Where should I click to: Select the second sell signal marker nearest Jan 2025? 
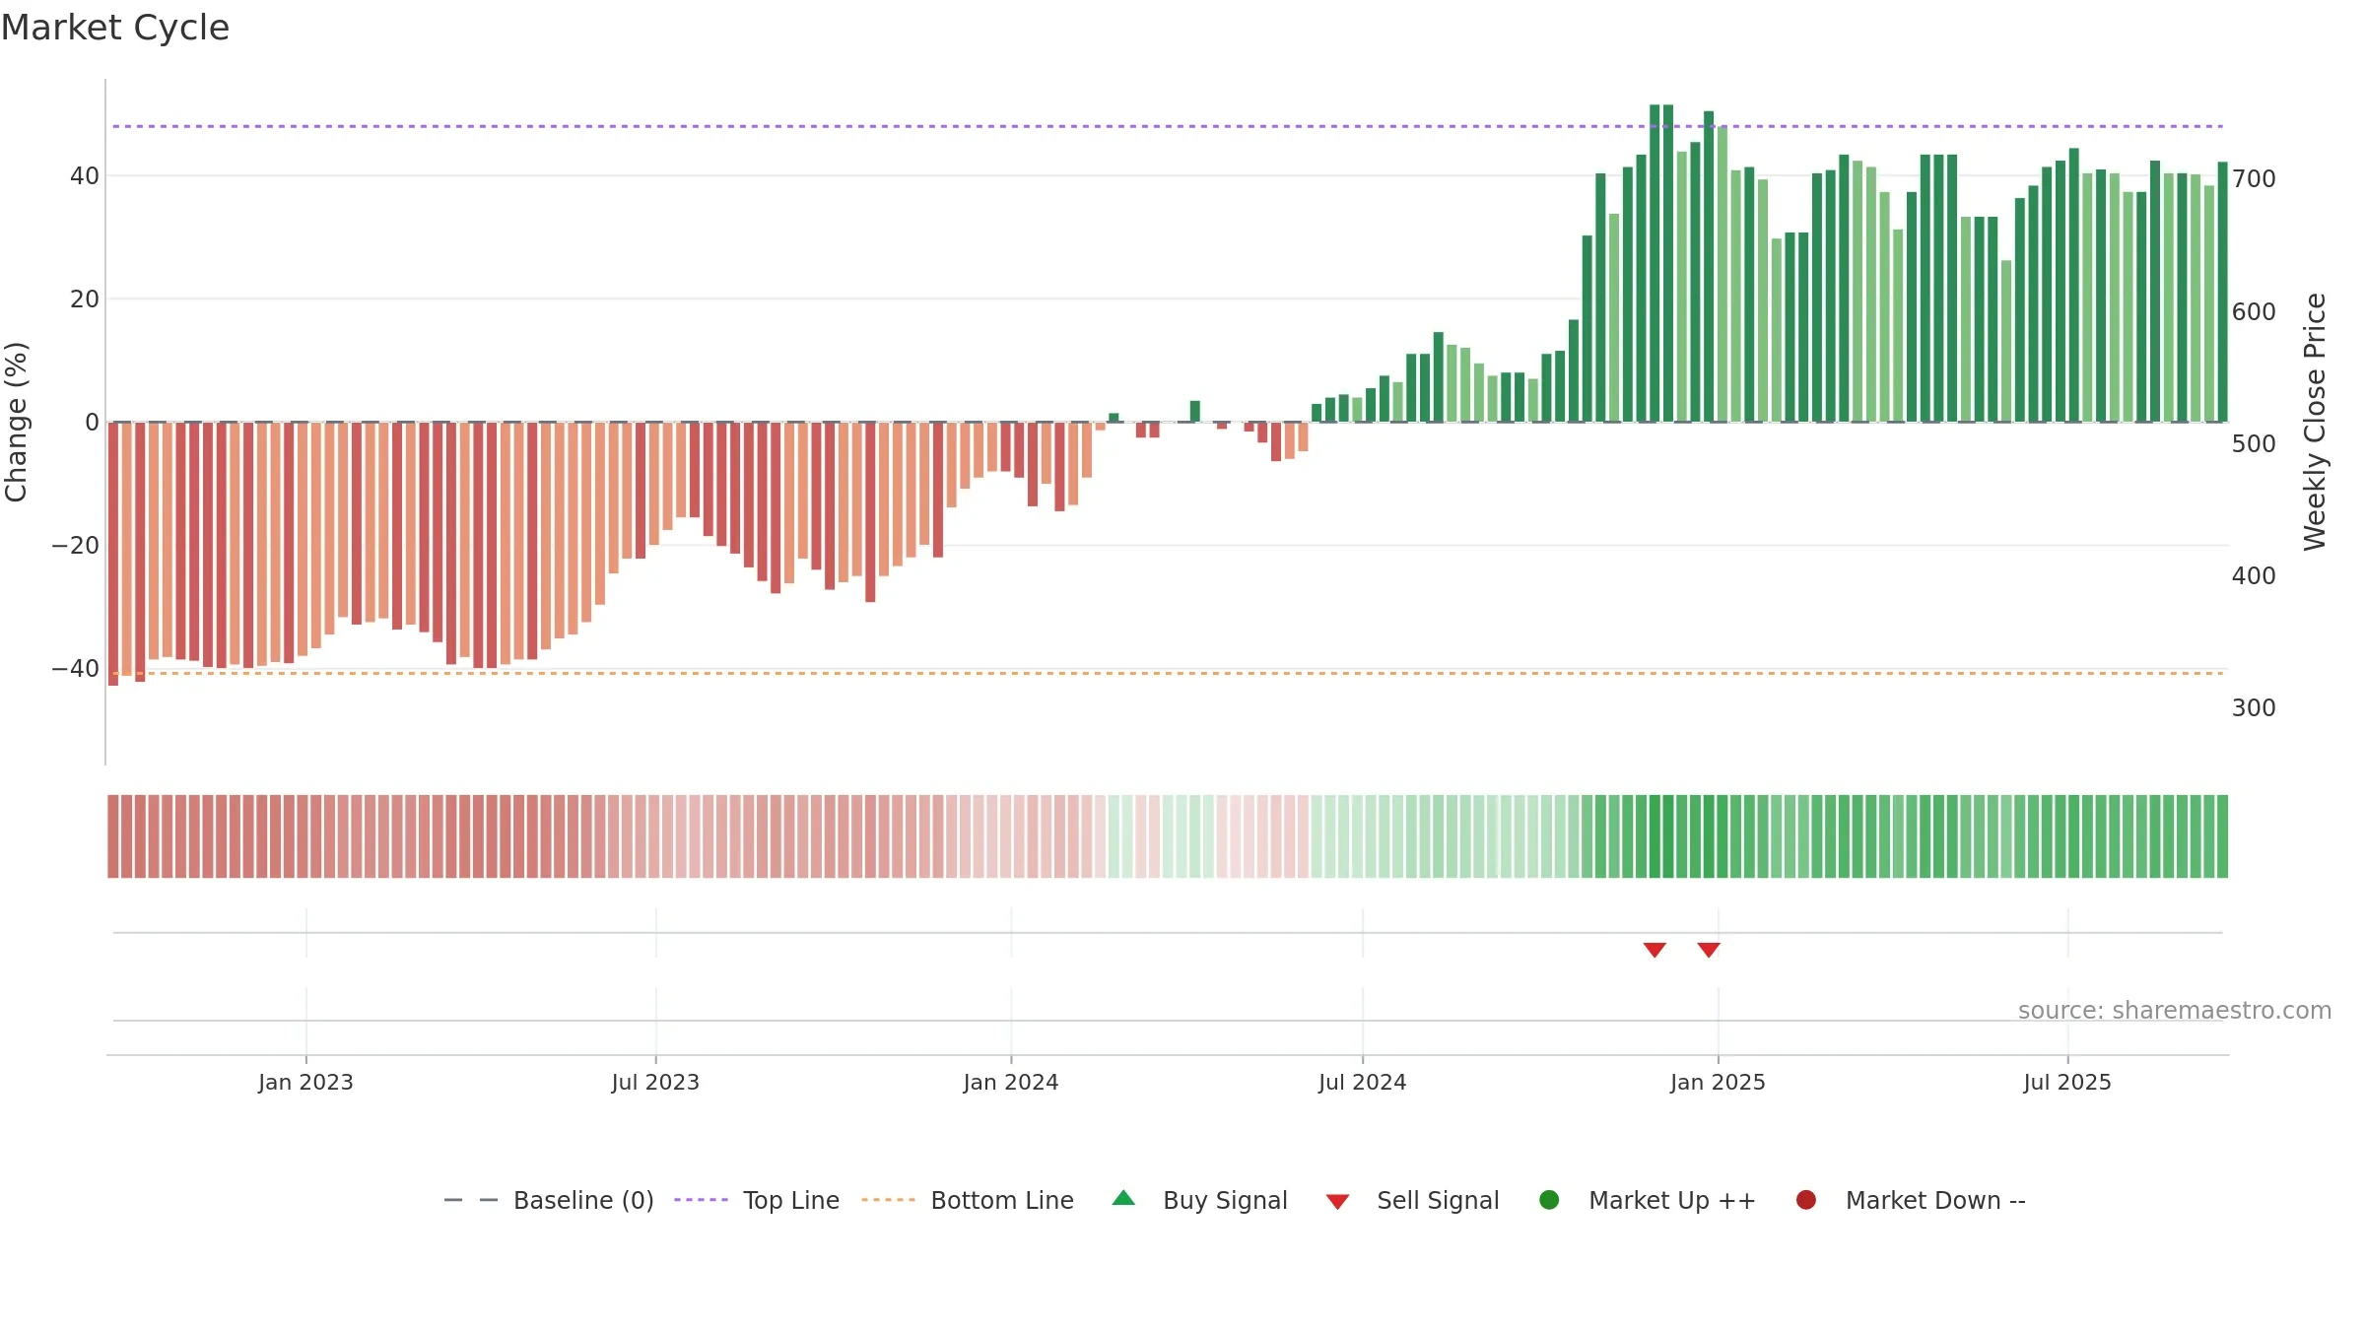(1709, 950)
